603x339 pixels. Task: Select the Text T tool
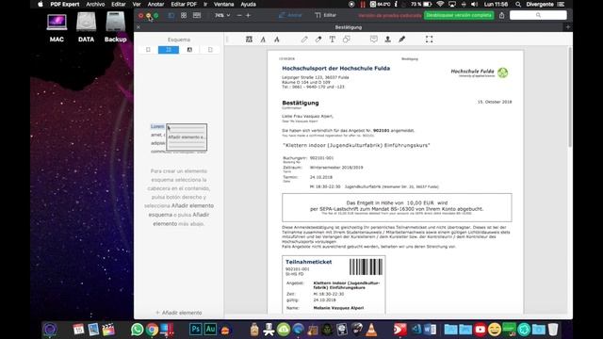click(x=333, y=40)
